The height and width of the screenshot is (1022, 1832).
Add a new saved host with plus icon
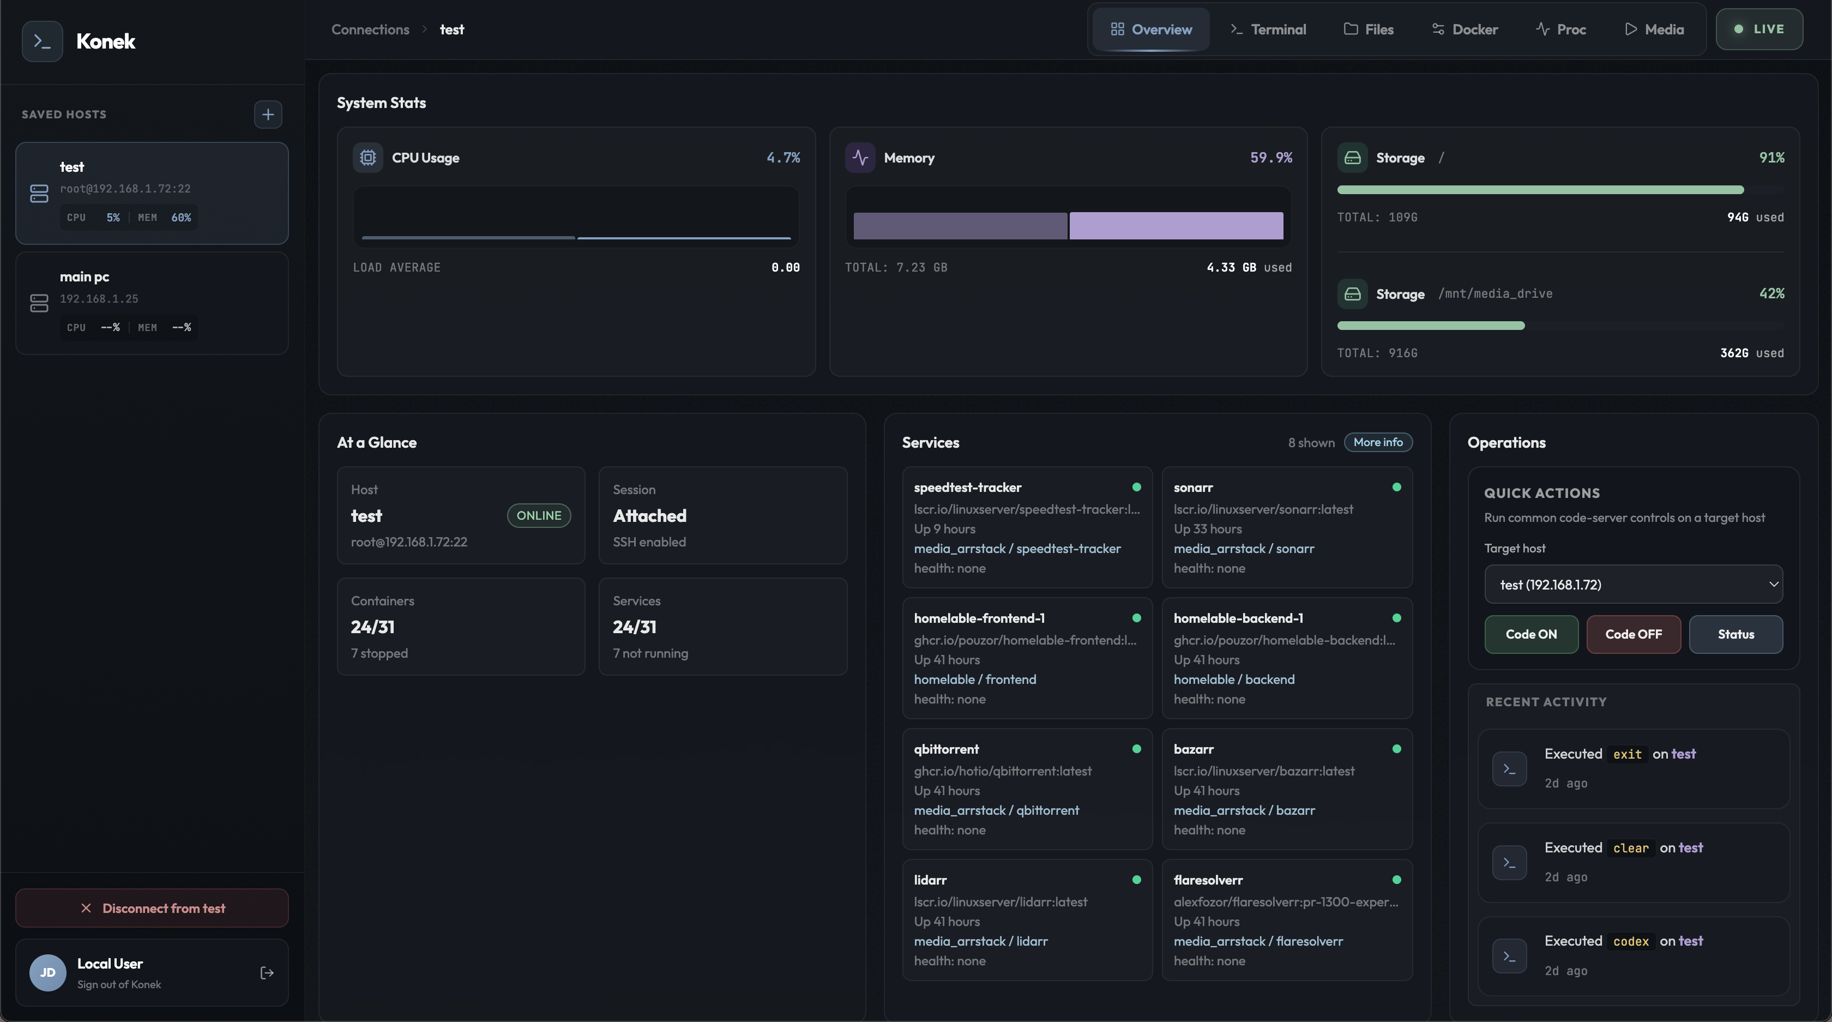click(268, 115)
